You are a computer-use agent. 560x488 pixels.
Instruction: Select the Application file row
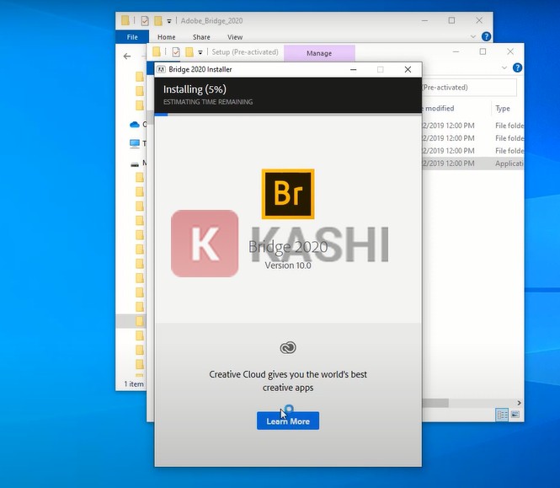pyautogui.click(x=472, y=164)
